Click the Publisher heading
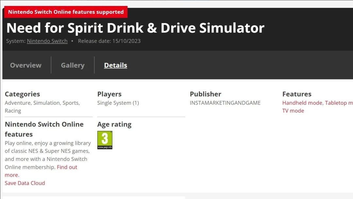Image resolution: width=353 pixels, height=199 pixels. (x=206, y=94)
